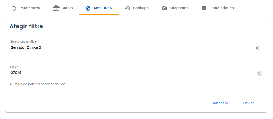Increase port number with up arrow
Image resolution: width=273 pixels, height=119 pixels.
(x=259, y=72)
